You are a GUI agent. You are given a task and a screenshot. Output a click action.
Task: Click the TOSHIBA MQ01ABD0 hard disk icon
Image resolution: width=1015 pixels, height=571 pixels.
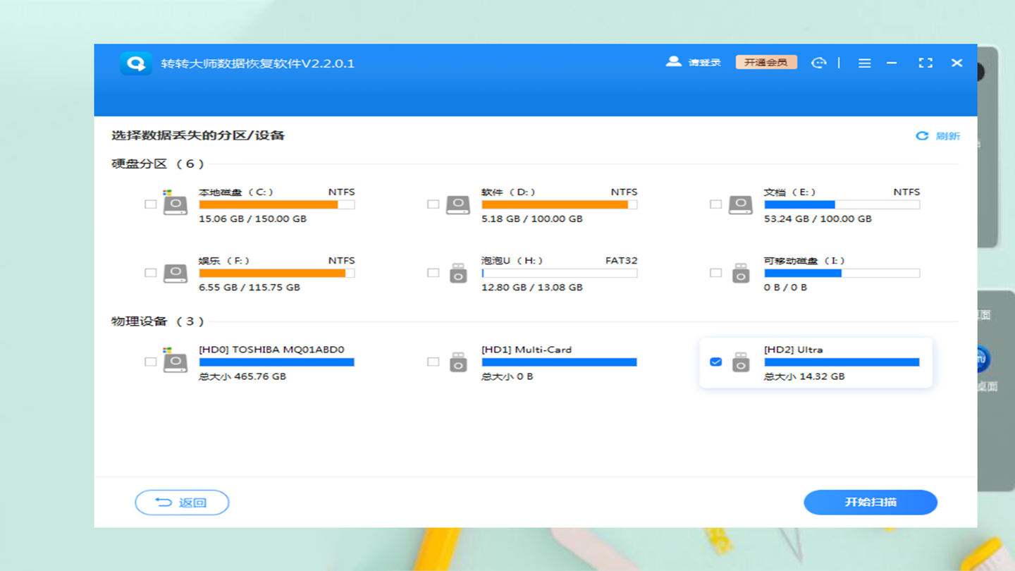175,360
